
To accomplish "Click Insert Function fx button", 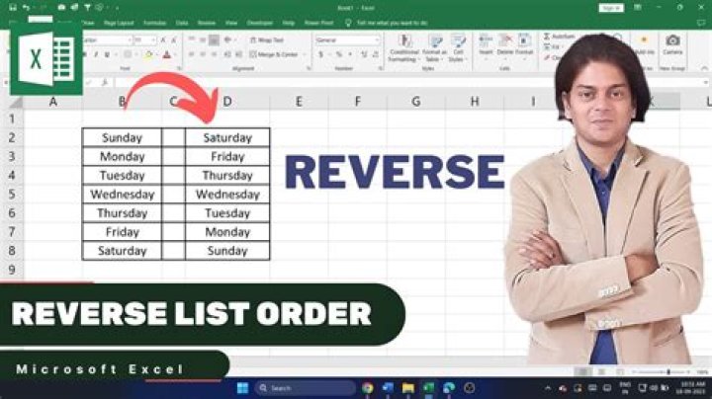I will coord(105,83).
